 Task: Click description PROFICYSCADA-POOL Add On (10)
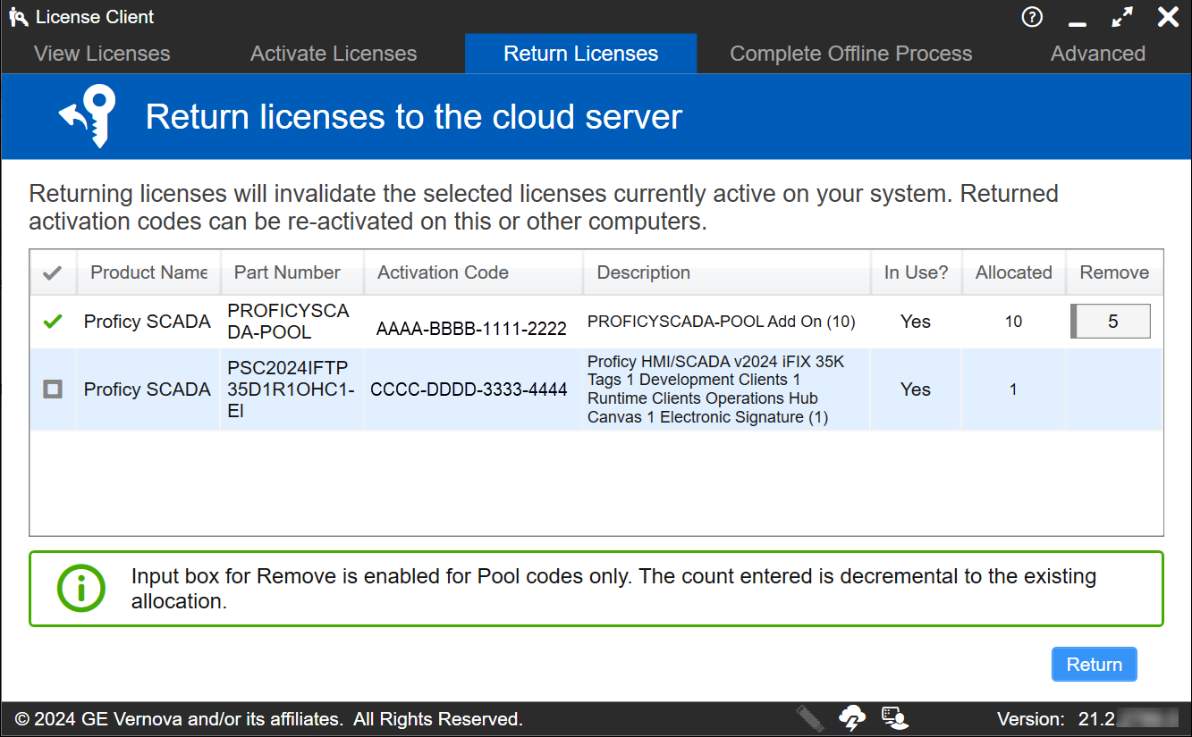click(x=722, y=322)
